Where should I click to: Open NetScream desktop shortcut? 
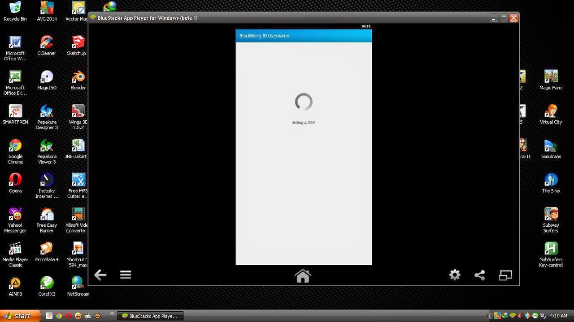pos(78,287)
